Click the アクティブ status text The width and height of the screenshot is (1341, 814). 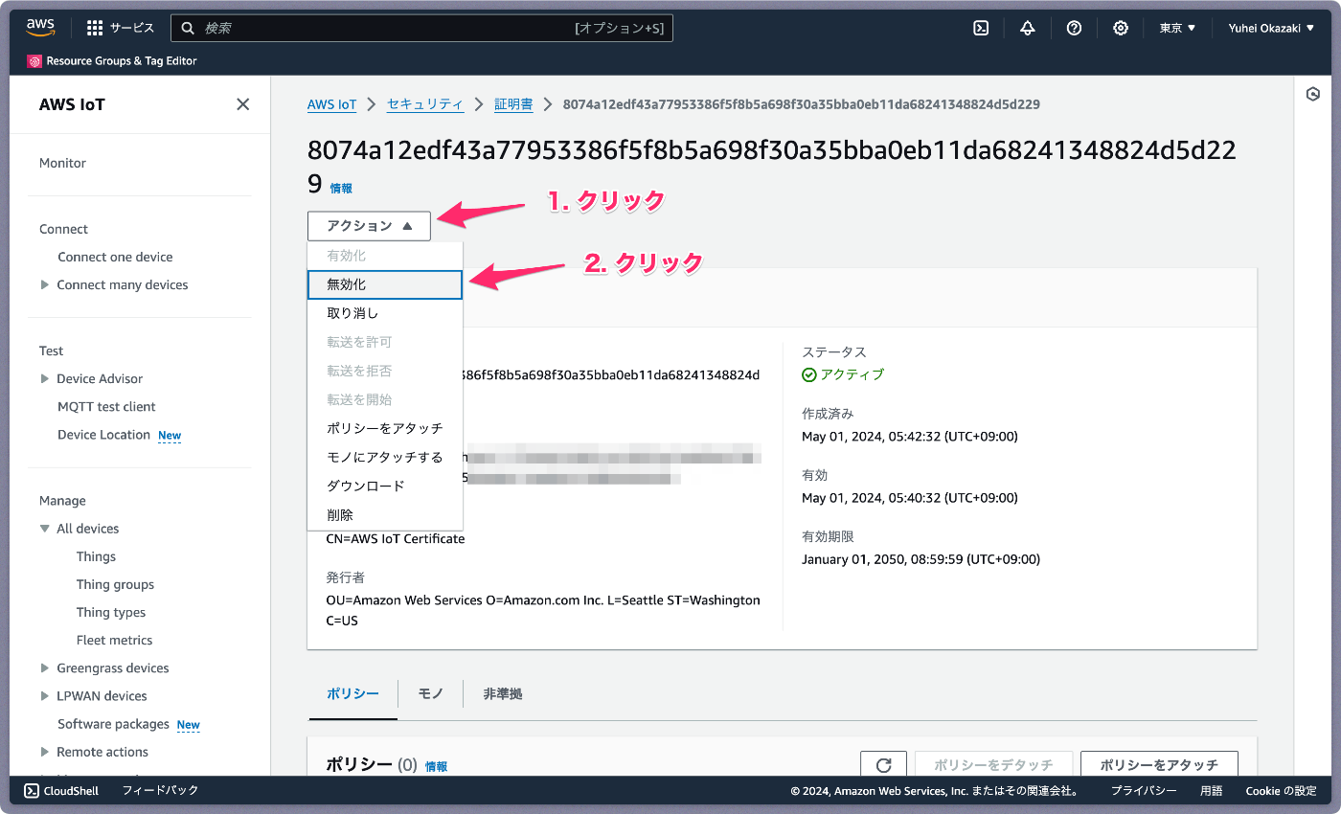(x=852, y=374)
